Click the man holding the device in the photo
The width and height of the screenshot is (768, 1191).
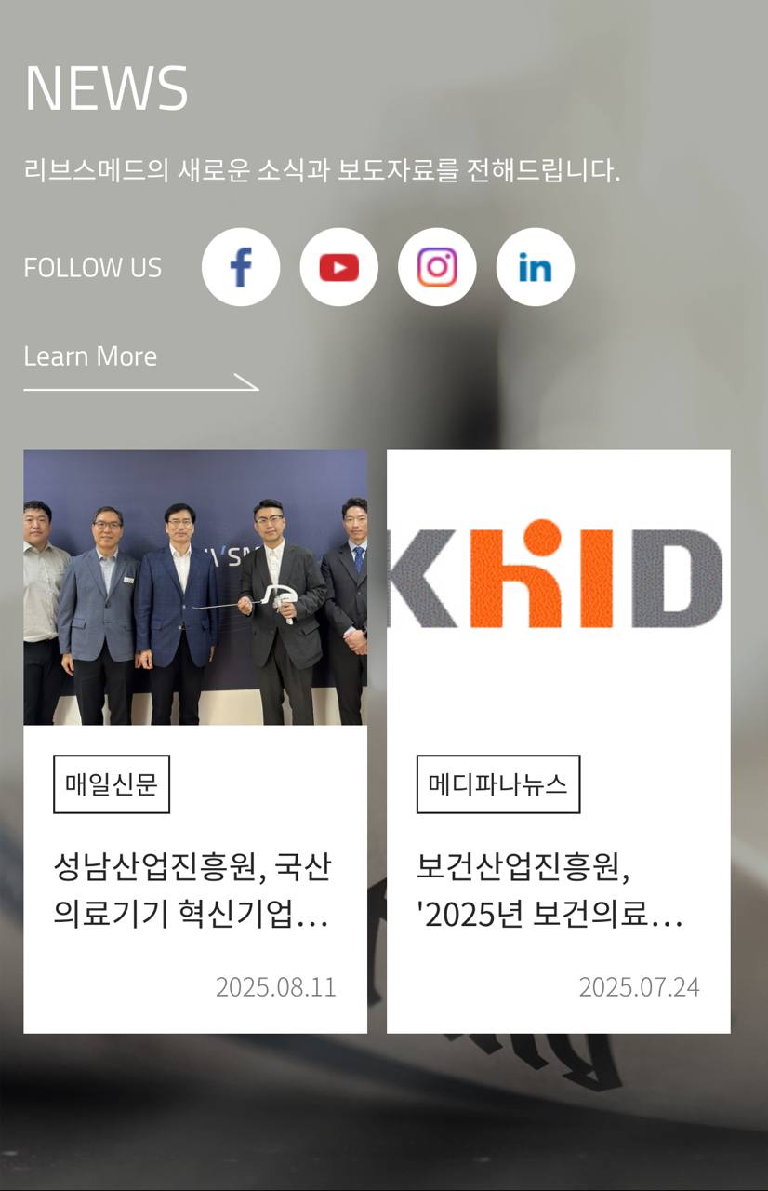coord(277,609)
